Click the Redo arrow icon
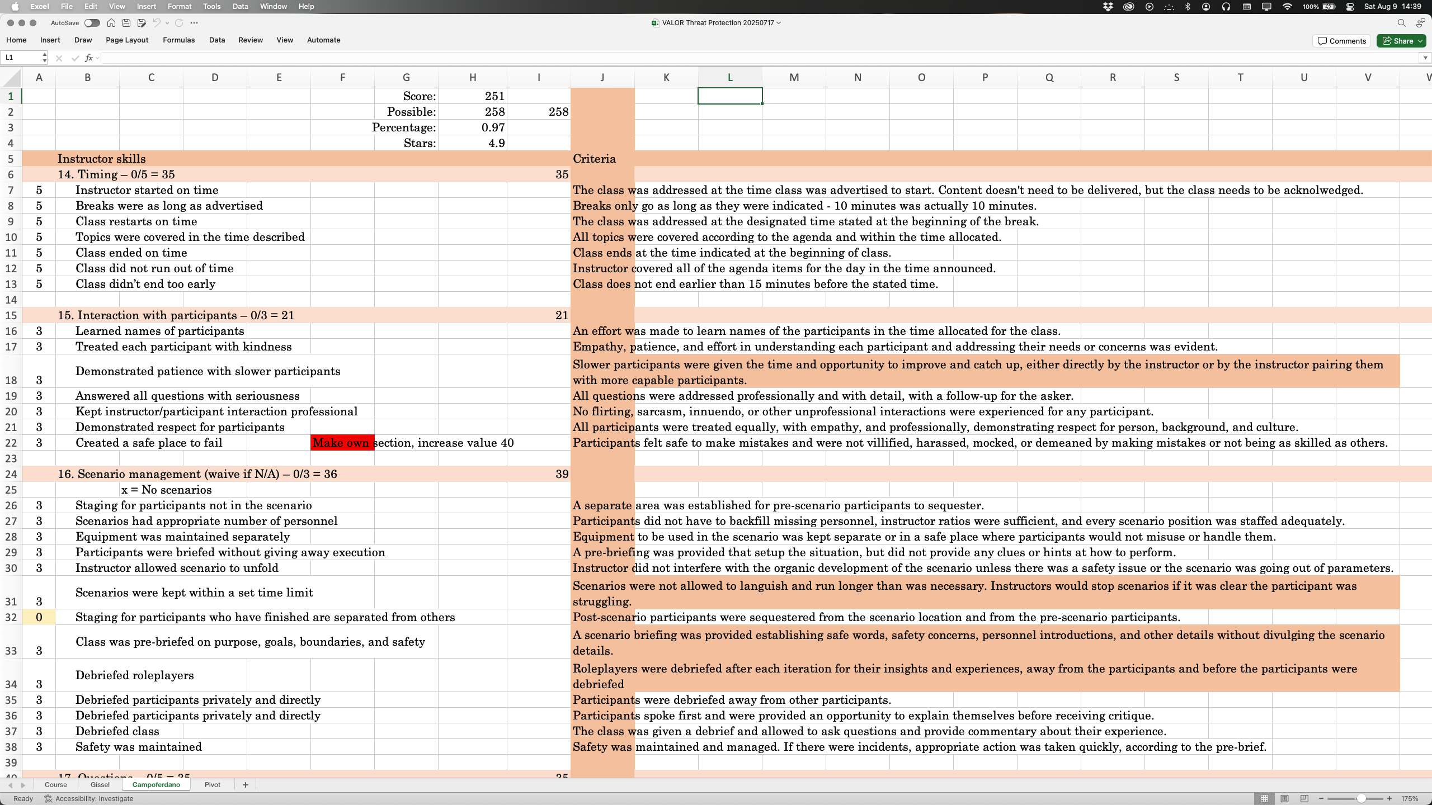Viewport: 1432px width, 805px height. pyautogui.click(x=179, y=23)
